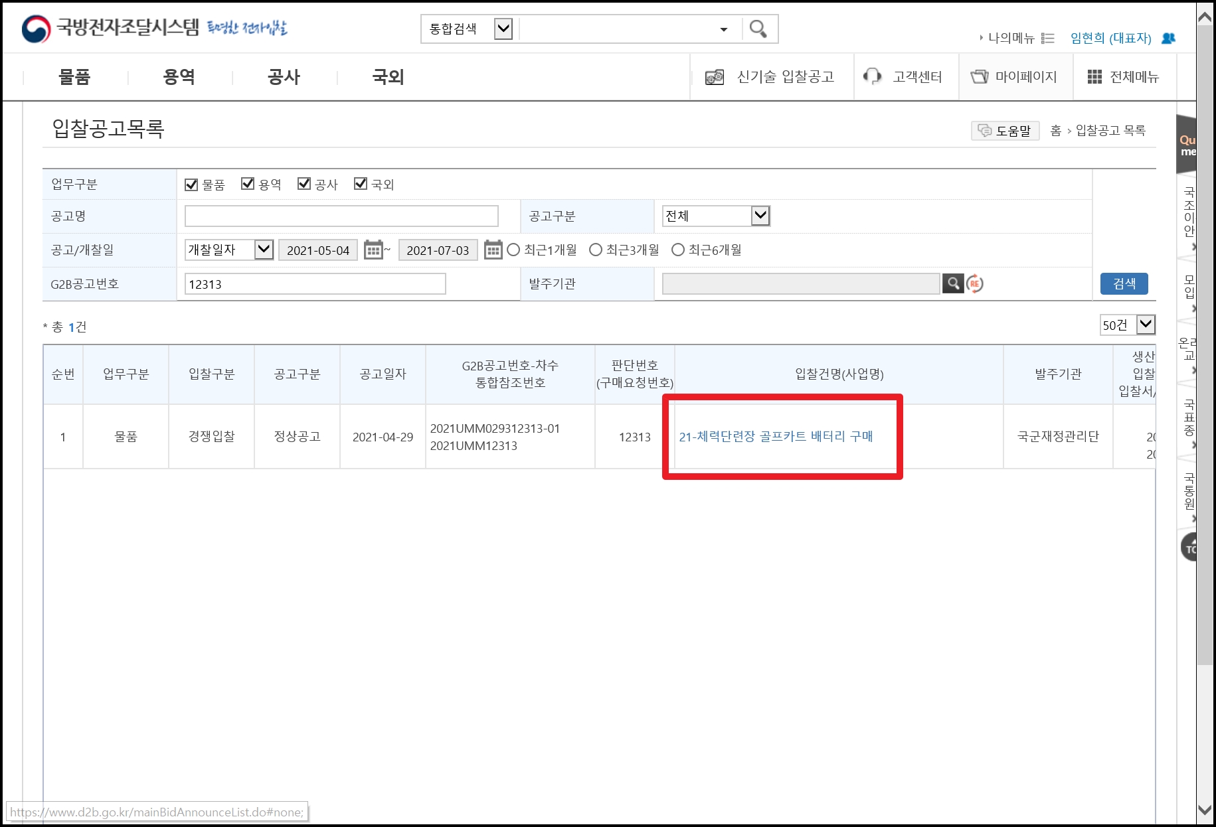The height and width of the screenshot is (827, 1216).
Task: Click the 2021-04-29 notice date cell
Action: click(383, 437)
